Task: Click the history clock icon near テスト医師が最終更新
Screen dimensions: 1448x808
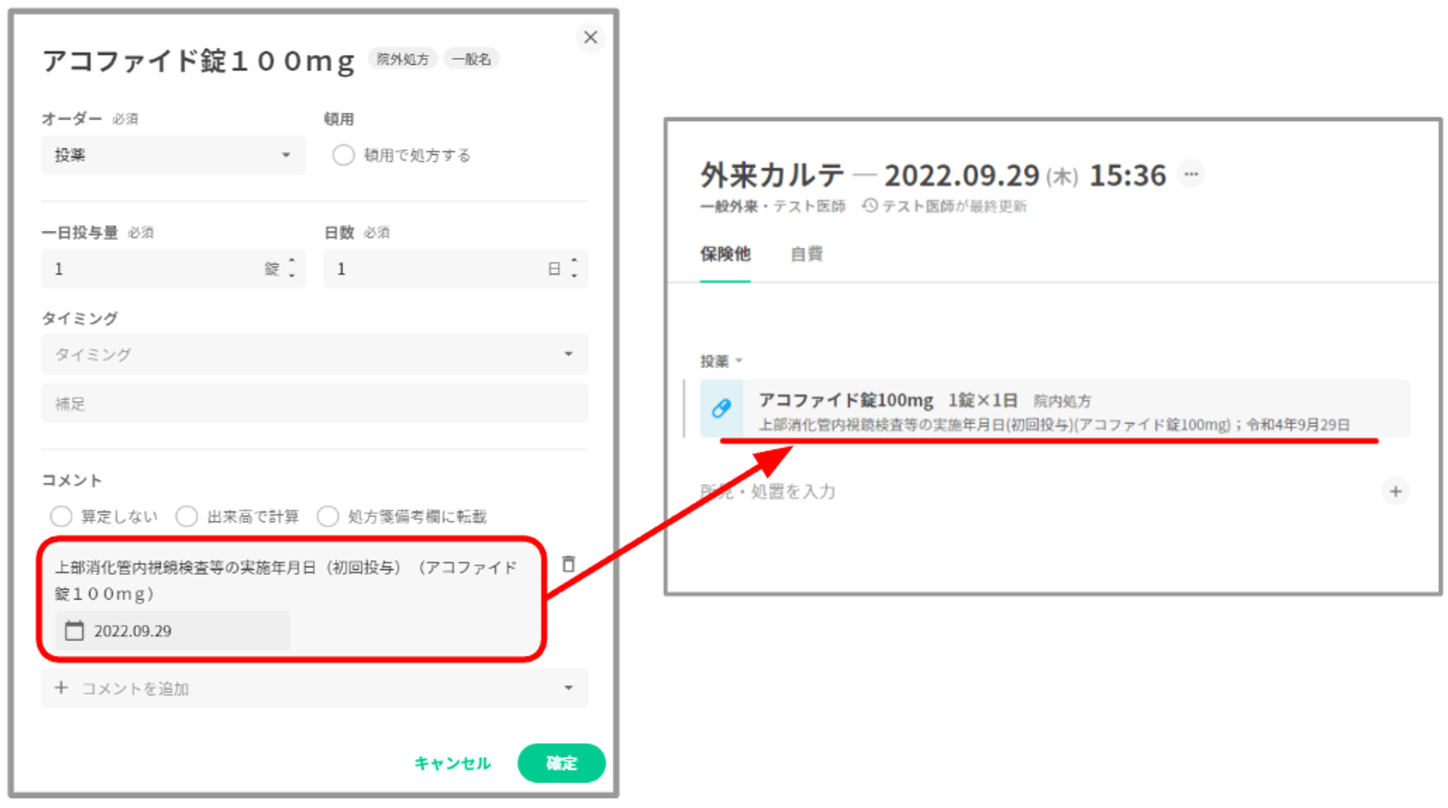Action: click(x=870, y=206)
